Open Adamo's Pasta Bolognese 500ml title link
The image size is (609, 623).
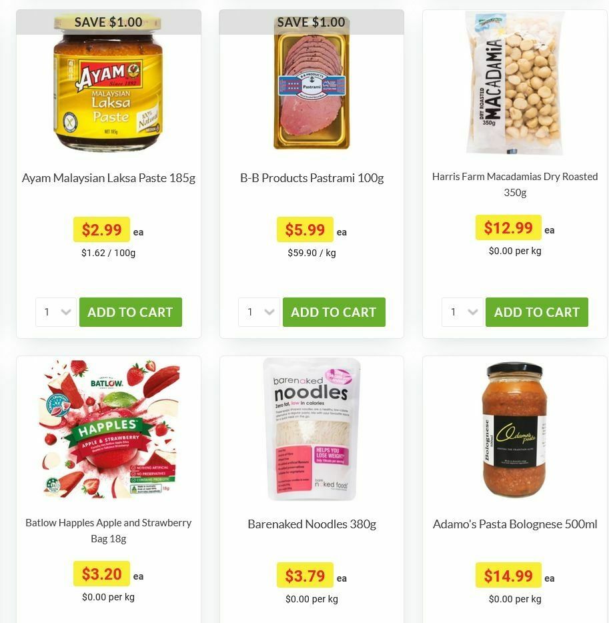pos(515,524)
